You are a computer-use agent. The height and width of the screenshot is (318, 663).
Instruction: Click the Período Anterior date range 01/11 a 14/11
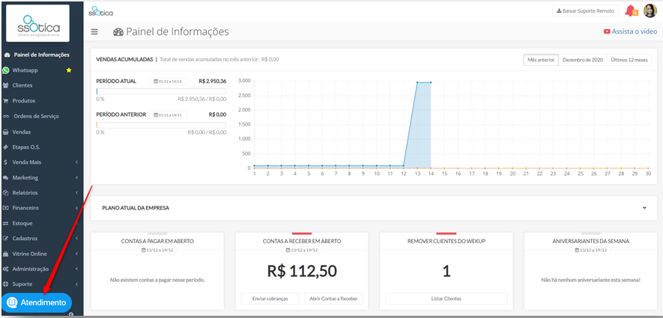coord(168,115)
